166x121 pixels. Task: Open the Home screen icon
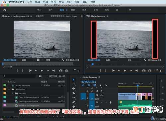[5, 10]
